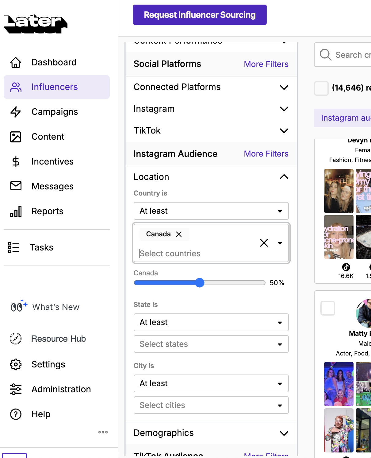Open the three-dots more options menu
Viewport: 371px width, 458px height.
point(103,432)
